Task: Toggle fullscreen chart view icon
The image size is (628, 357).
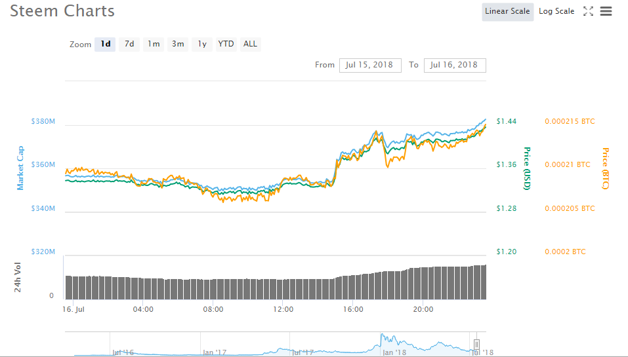Action: 588,11
